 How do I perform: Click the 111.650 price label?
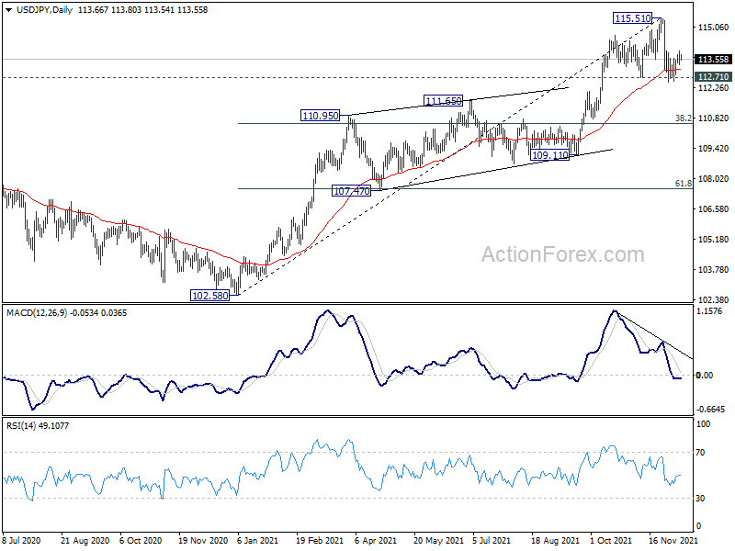[443, 101]
